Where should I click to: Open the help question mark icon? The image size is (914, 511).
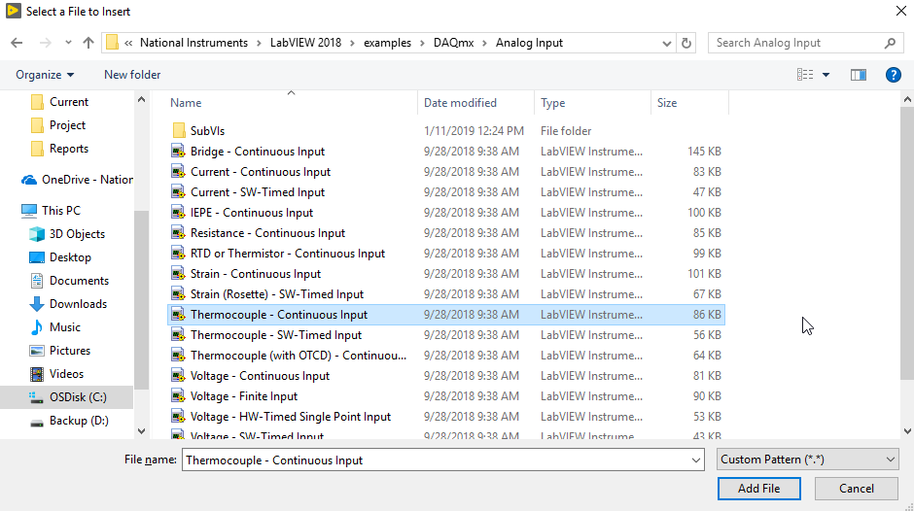coord(893,75)
